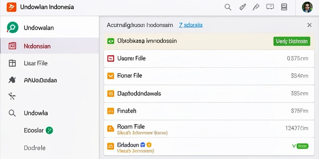
Task: Click the orange app logo top left
Action: coord(12,7)
